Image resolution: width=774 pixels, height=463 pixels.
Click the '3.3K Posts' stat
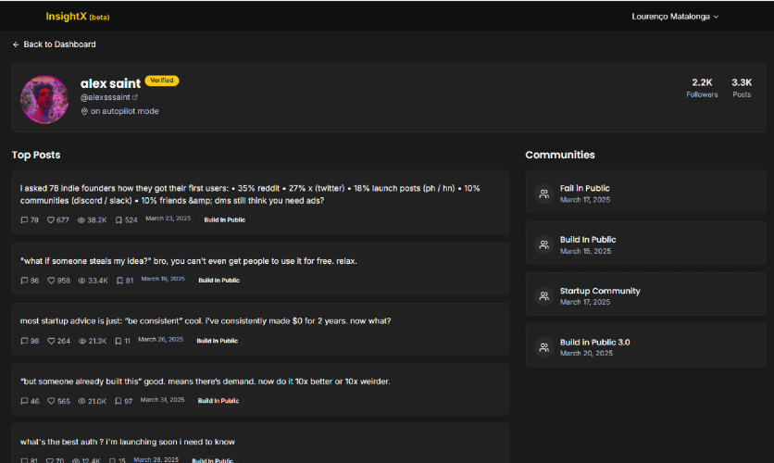click(742, 87)
